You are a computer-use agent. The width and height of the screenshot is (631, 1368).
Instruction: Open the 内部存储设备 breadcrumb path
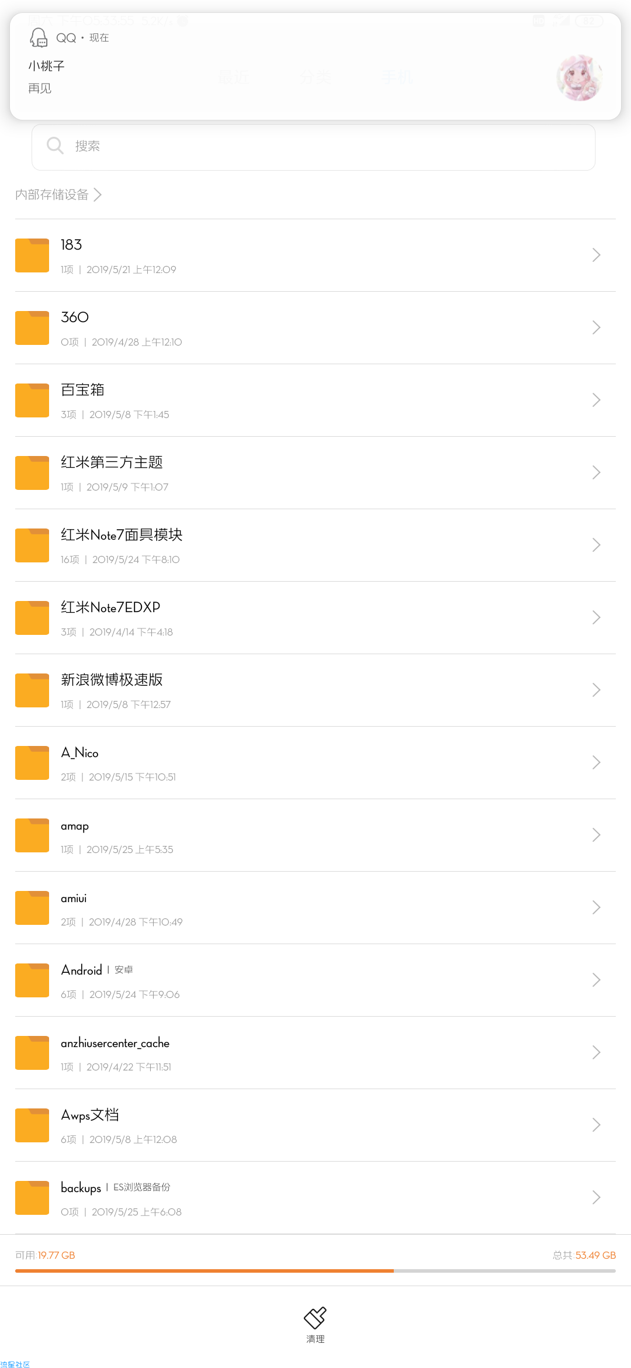coord(58,195)
